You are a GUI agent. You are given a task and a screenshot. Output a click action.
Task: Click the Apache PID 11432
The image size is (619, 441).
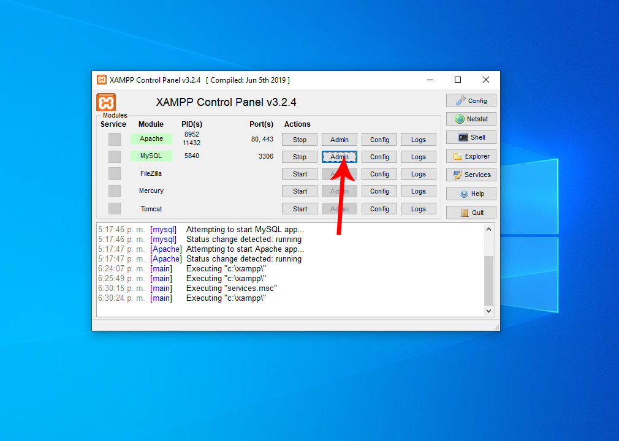[191, 143]
